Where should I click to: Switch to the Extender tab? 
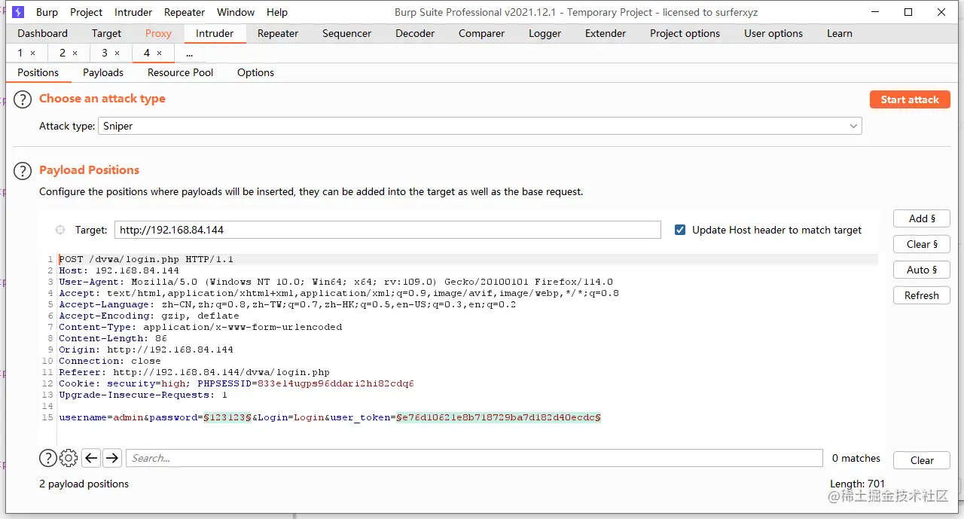[606, 33]
